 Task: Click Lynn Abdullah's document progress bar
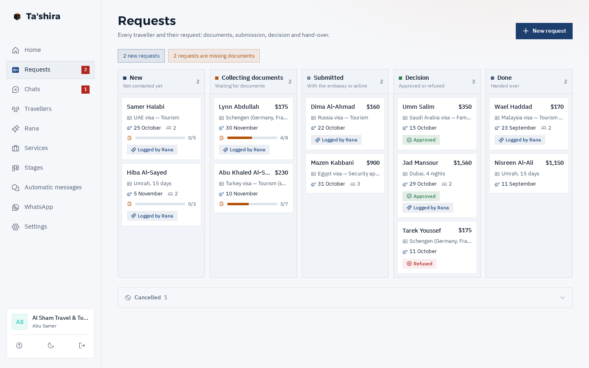(x=252, y=138)
